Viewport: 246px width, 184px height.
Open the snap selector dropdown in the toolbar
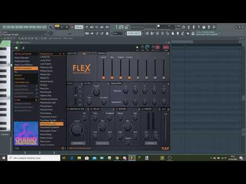[117, 34]
